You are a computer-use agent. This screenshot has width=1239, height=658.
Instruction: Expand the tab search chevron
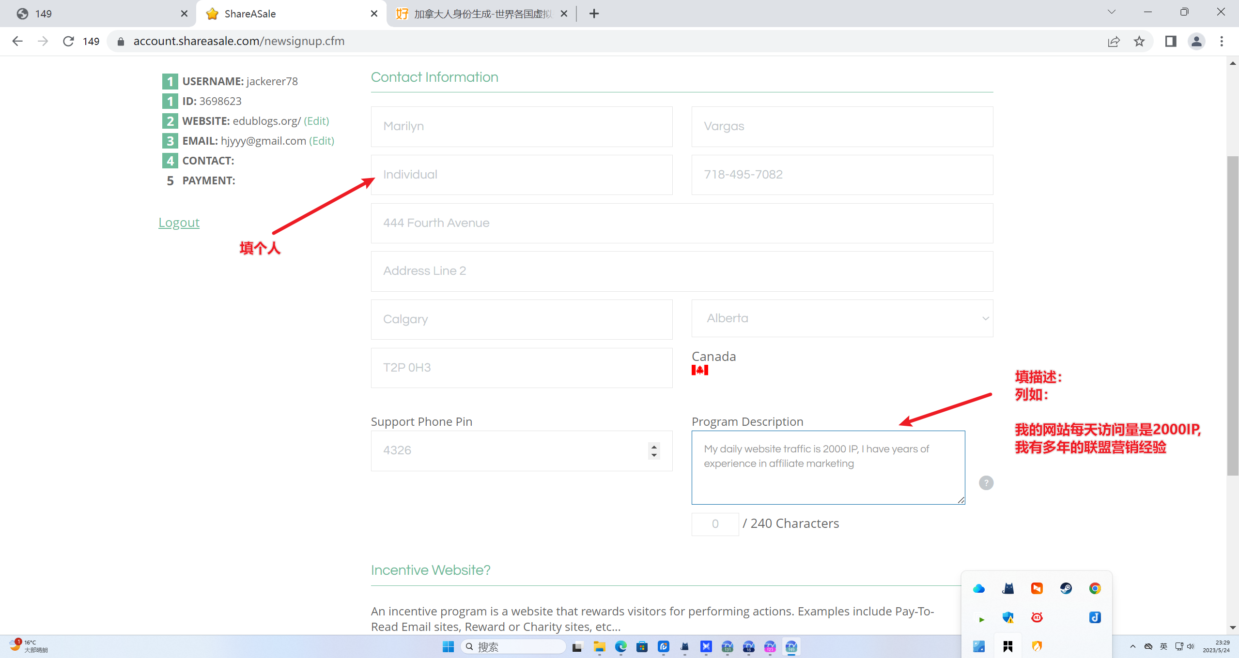click(x=1111, y=13)
